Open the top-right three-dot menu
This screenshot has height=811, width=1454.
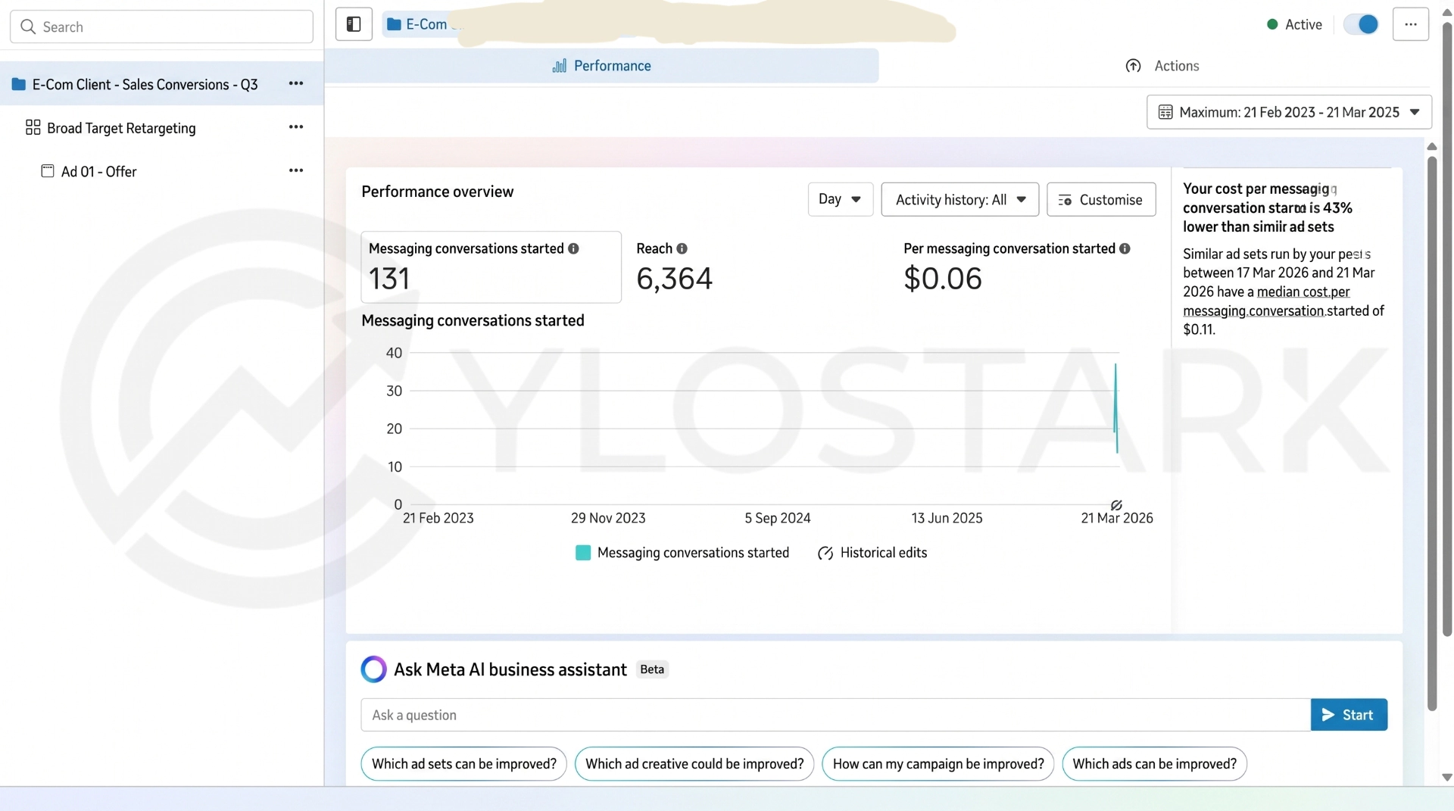pyautogui.click(x=1410, y=24)
